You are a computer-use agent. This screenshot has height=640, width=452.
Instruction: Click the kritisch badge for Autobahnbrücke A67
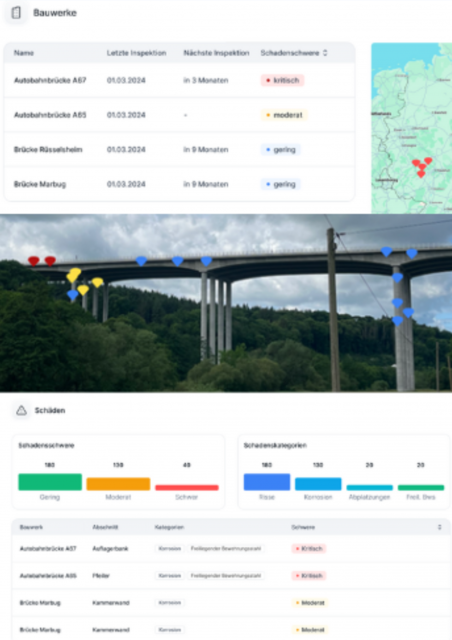[x=282, y=80]
